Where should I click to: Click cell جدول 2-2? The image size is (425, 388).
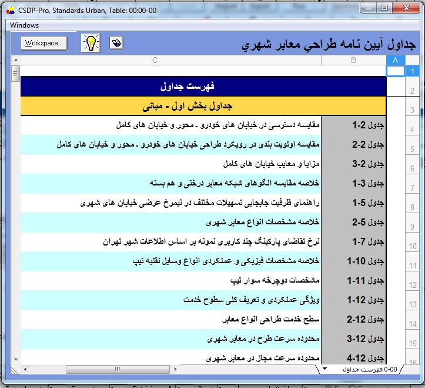(x=354, y=145)
